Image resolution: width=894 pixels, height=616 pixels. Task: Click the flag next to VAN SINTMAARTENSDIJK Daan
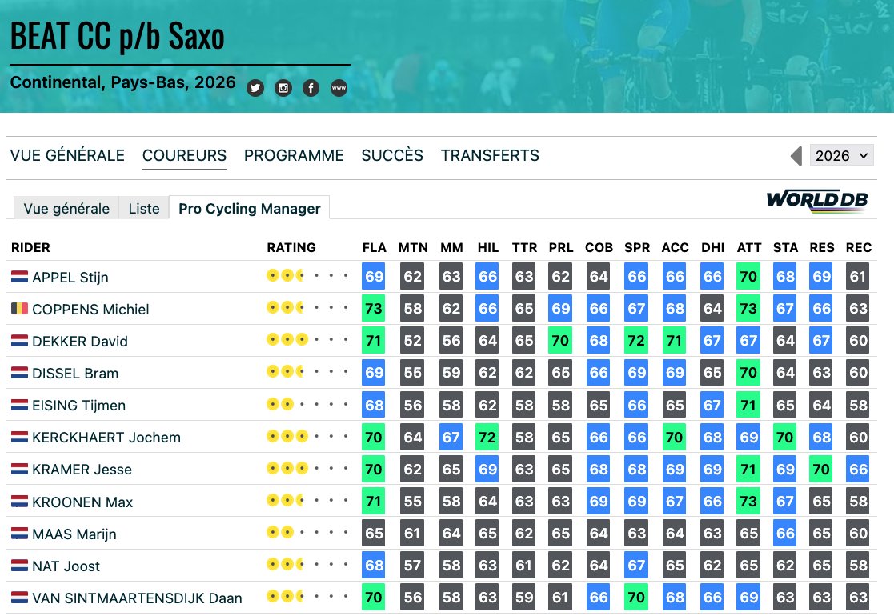tap(19, 598)
